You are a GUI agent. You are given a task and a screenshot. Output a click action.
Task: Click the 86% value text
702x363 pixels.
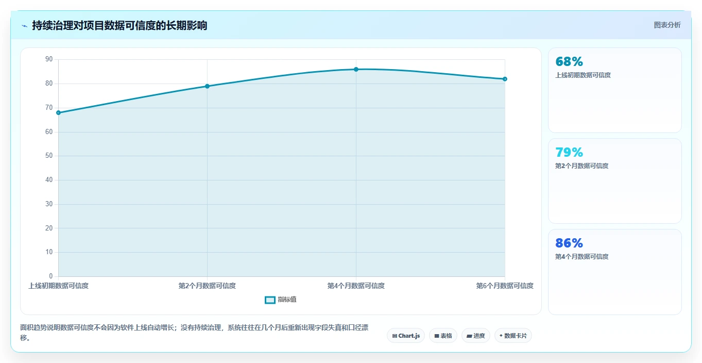pos(569,243)
